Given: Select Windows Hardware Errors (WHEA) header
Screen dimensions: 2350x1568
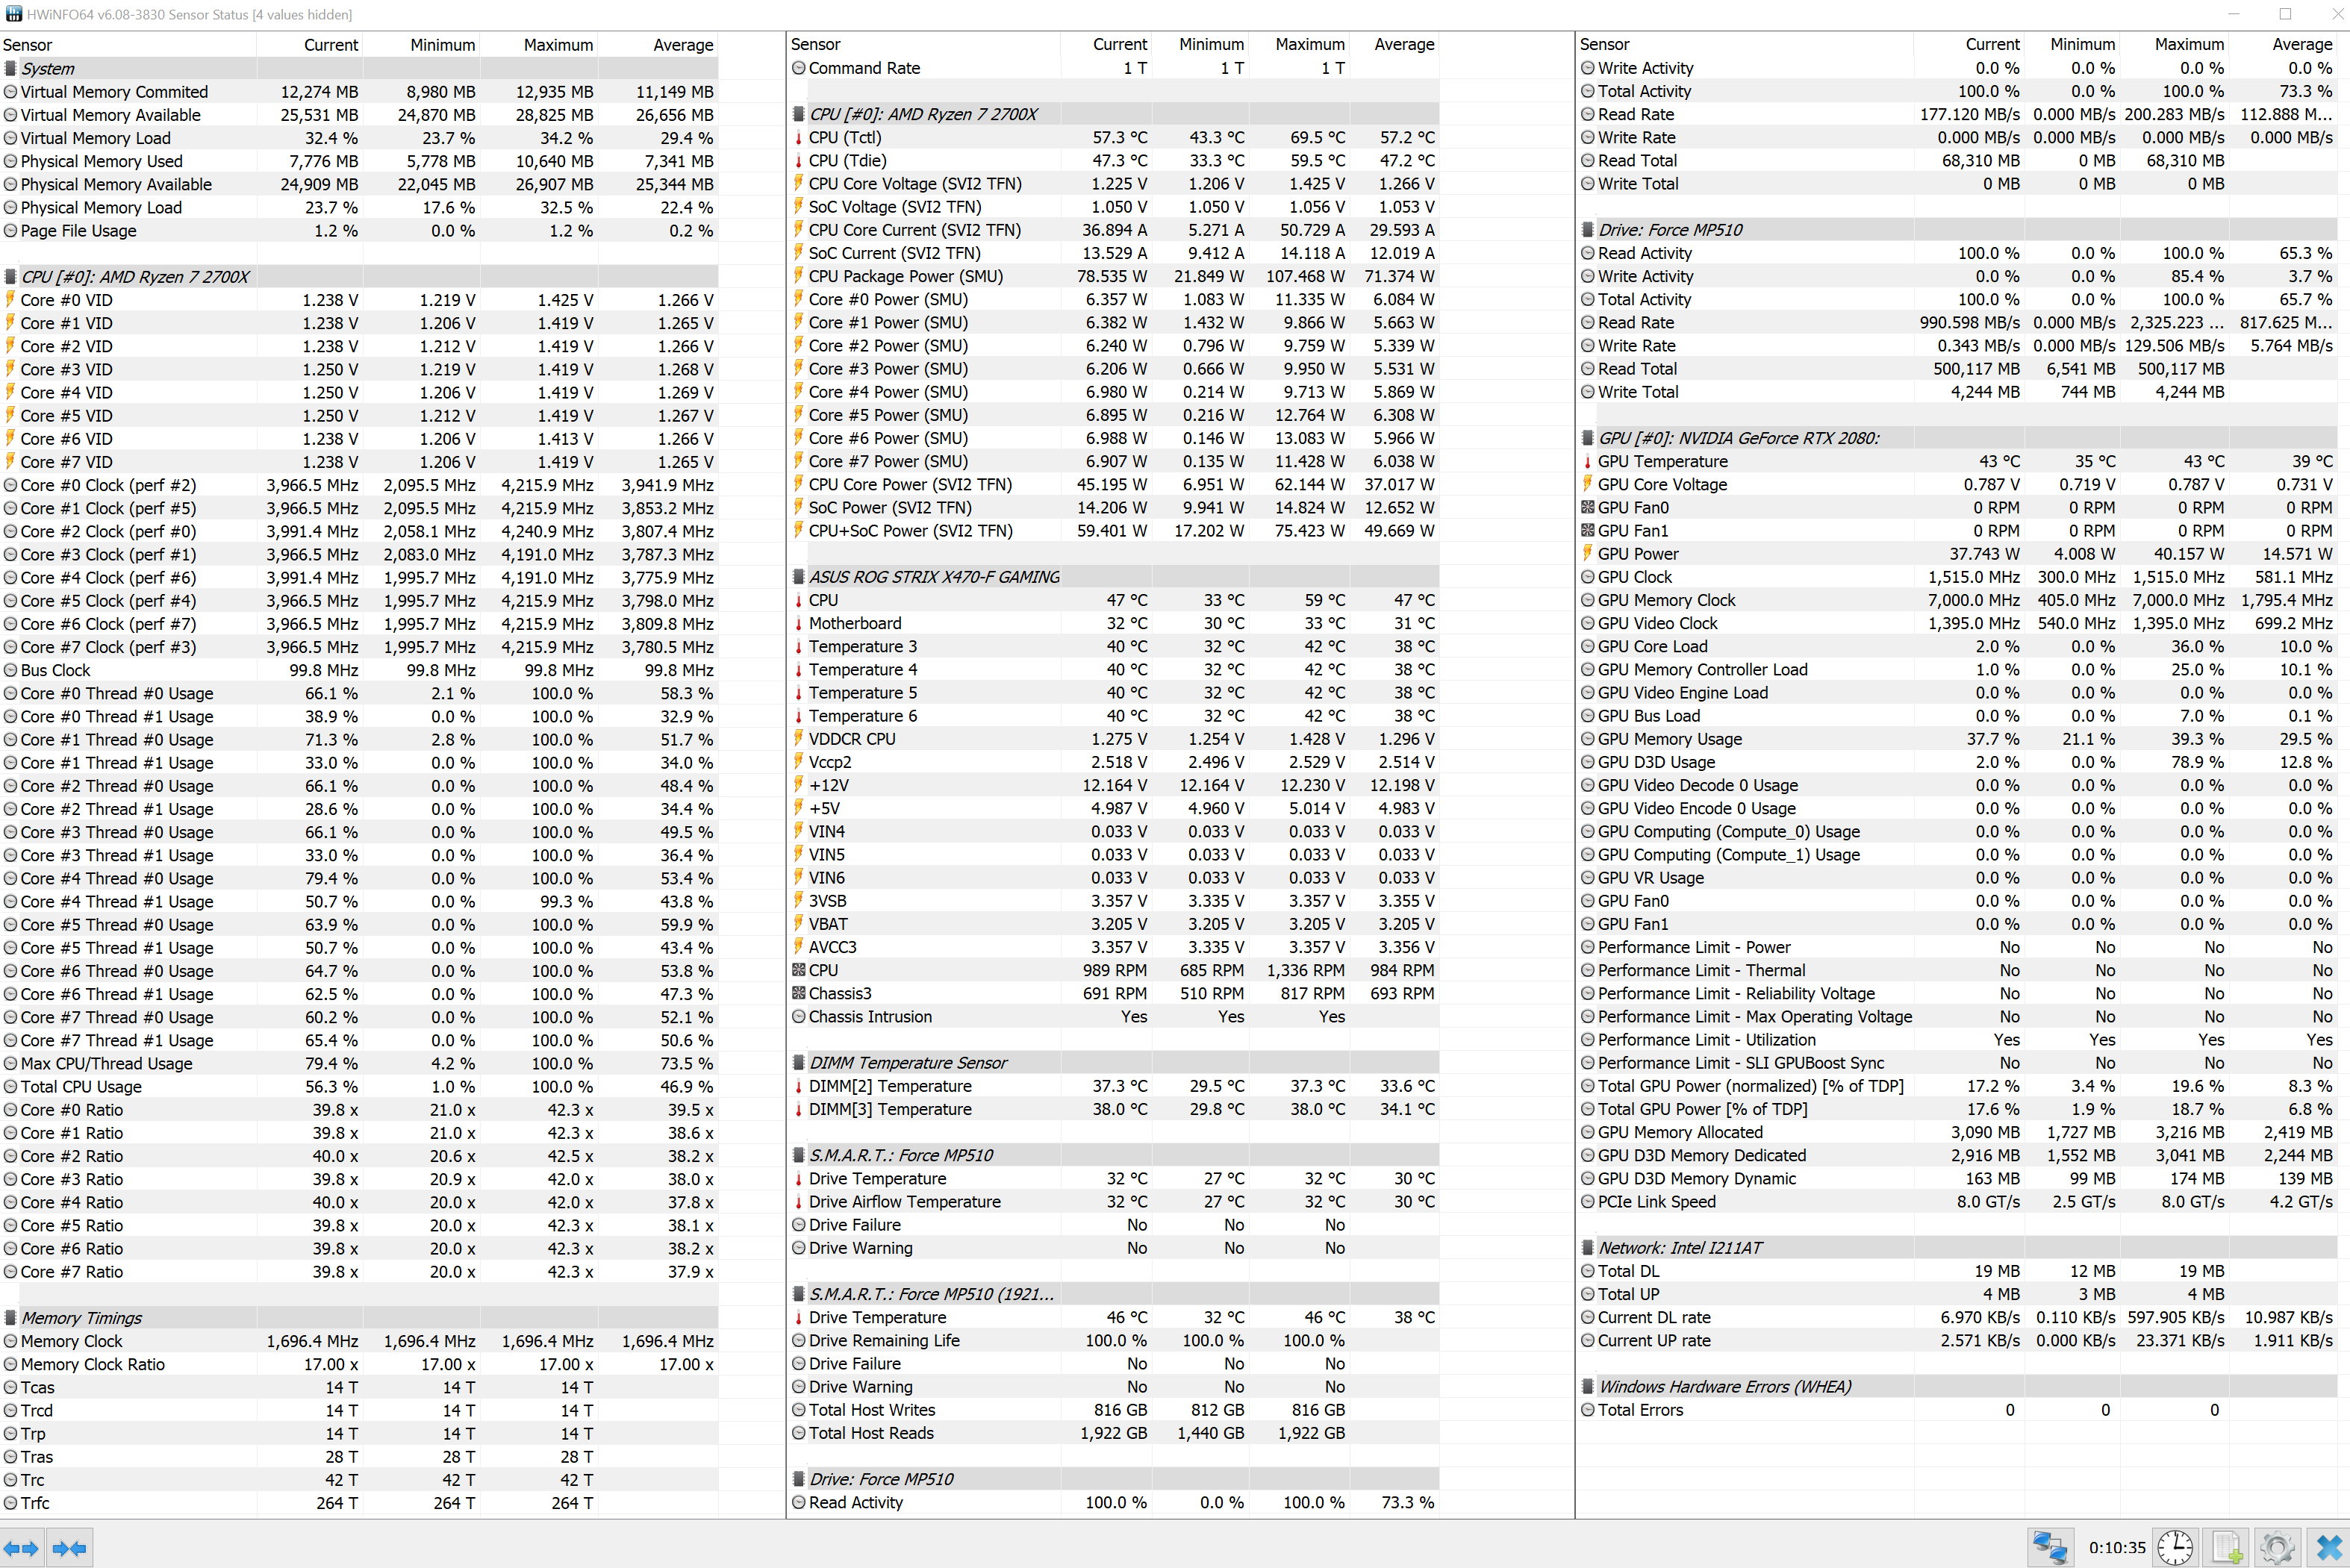Looking at the screenshot, I should point(1725,1386).
